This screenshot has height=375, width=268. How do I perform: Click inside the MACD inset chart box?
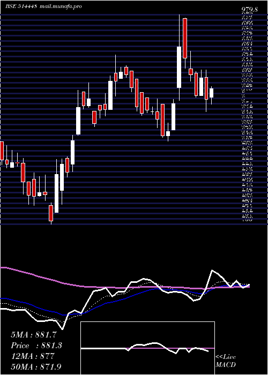pyautogui.click(x=147, y=348)
